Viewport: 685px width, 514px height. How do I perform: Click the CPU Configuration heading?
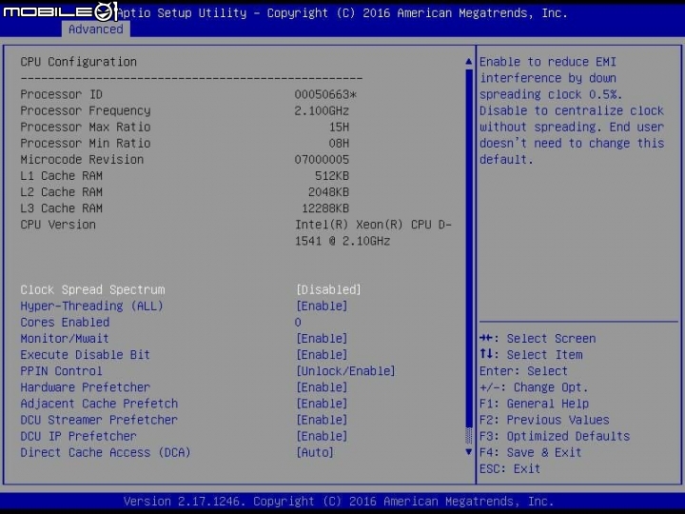point(79,62)
